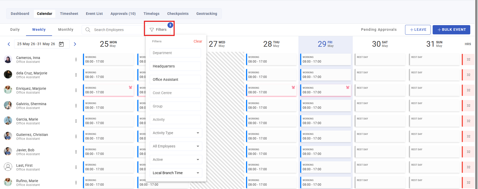Click the Office Assistant filter field
The width and height of the screenshot is (478, 189).
pos(175,79)
